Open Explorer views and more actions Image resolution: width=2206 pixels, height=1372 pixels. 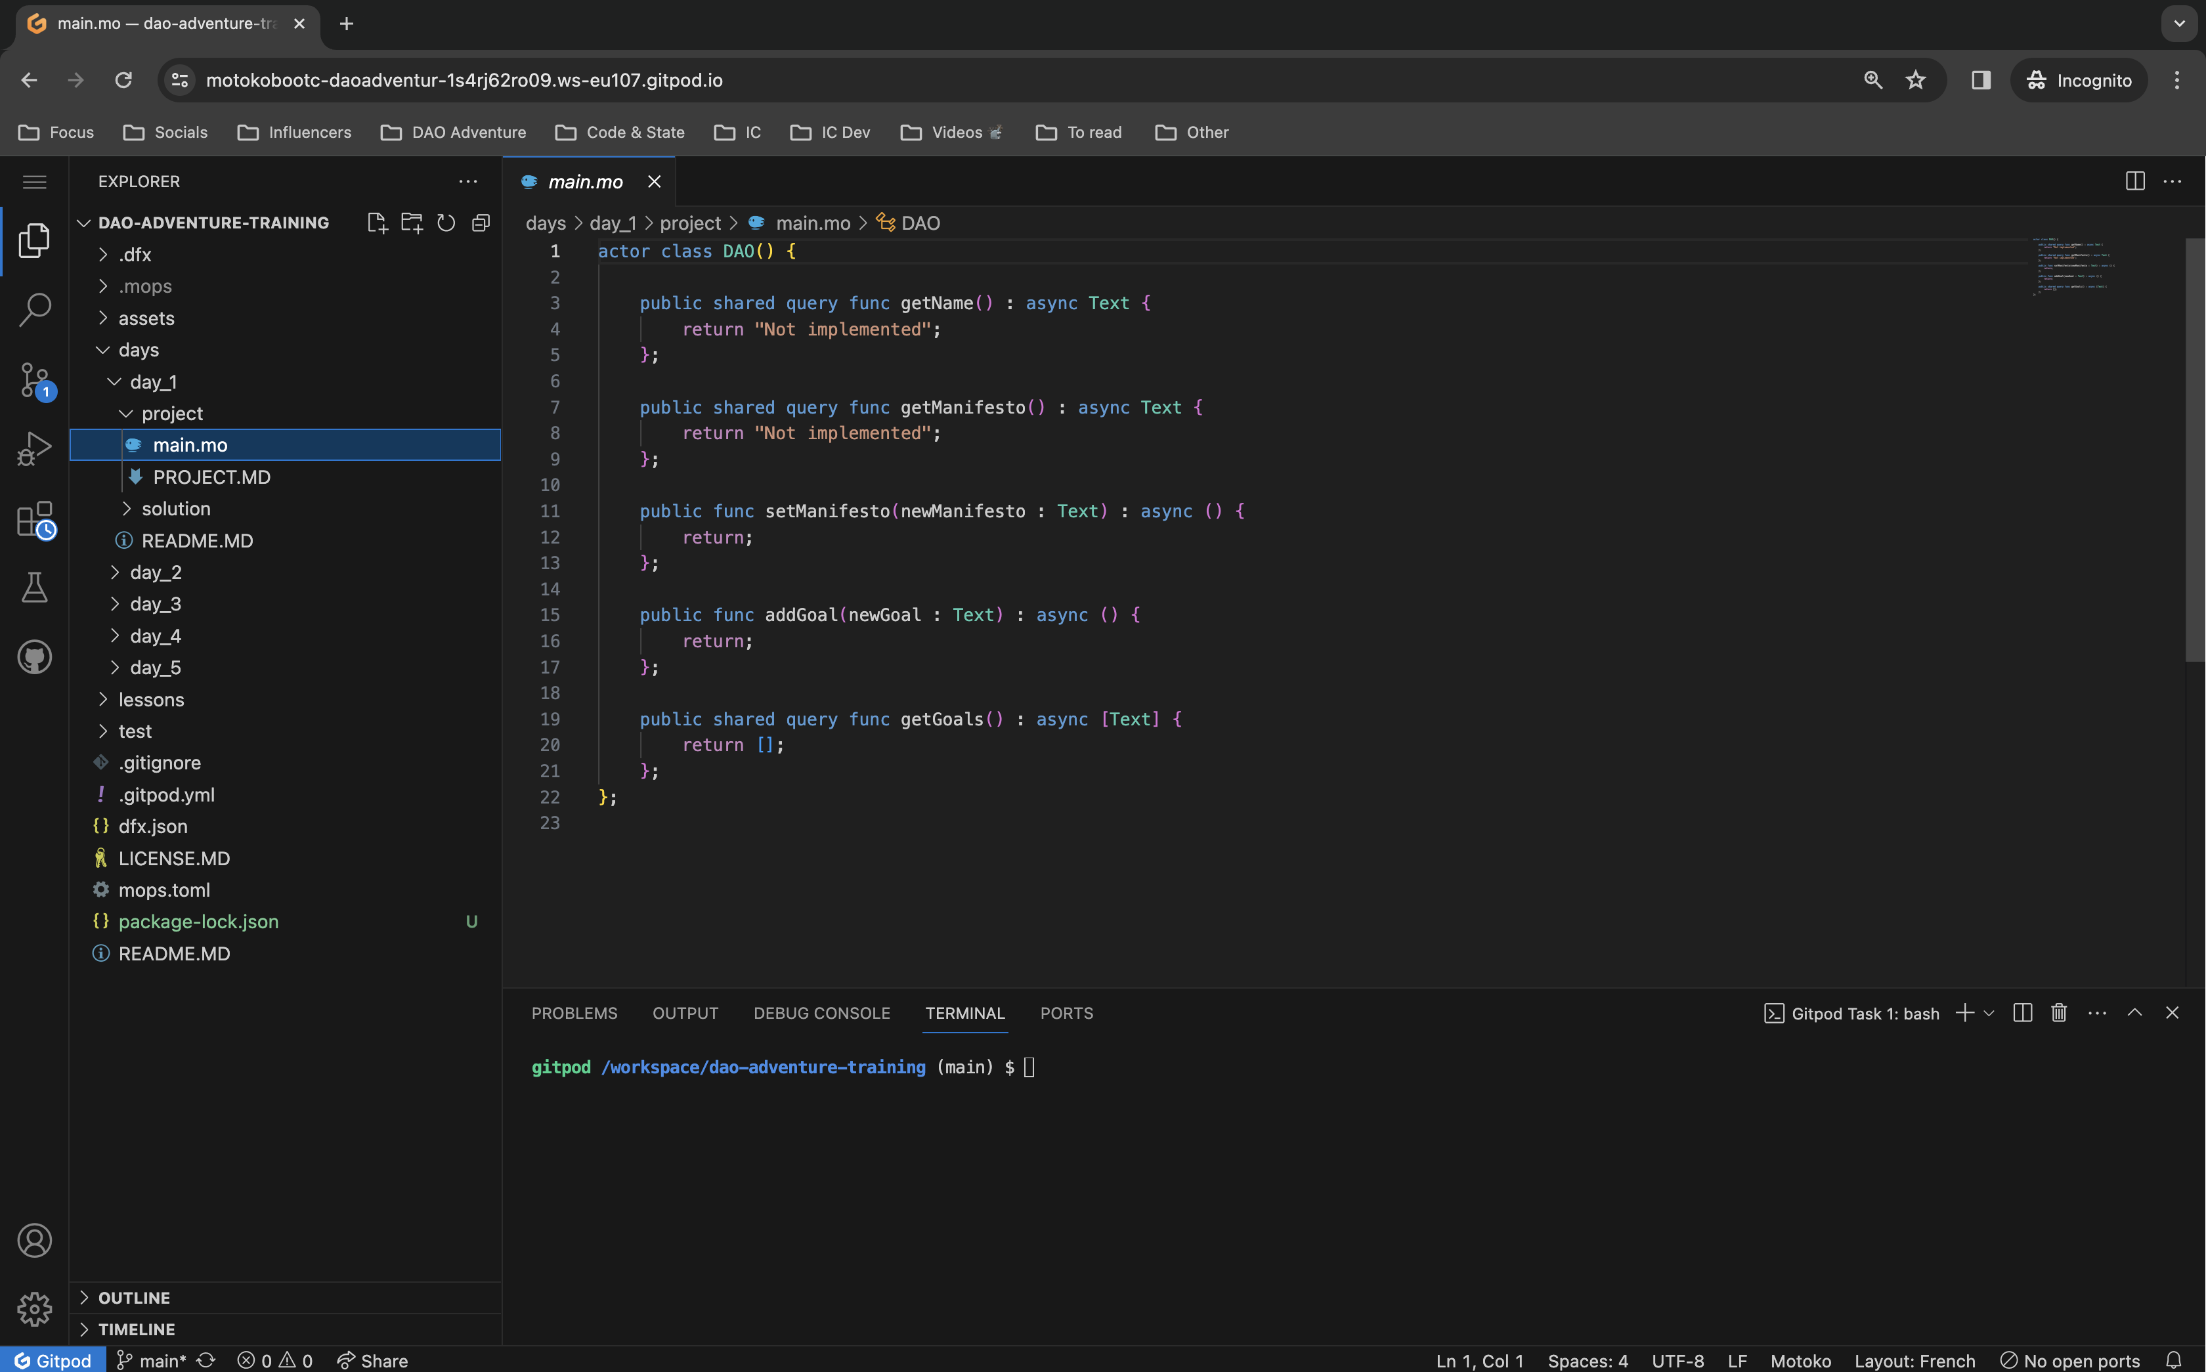point(467,181)
